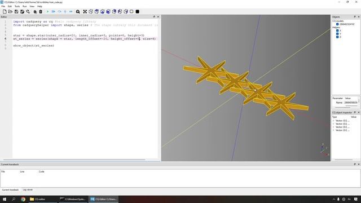This screenshot has width=361, height=203.
Task: Switch to the Log viewer tab
Action: (28, 190)
